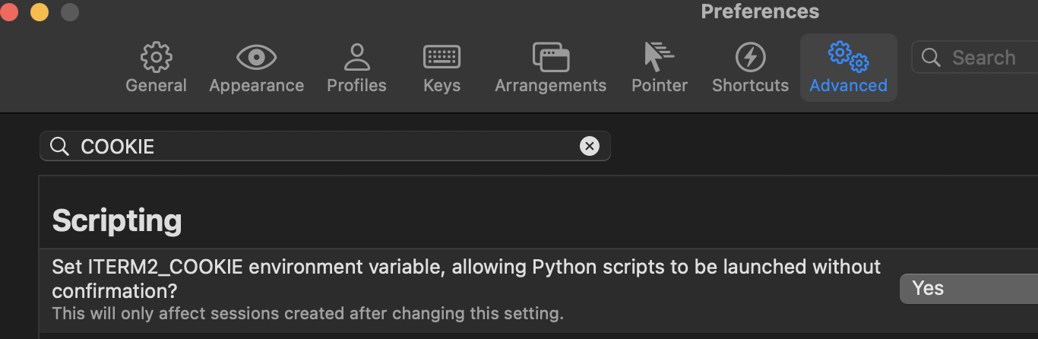Open the Yes dropdown for ITERM2_COOKIE setting
This screenshot has width=1038, height=339.
969,289
